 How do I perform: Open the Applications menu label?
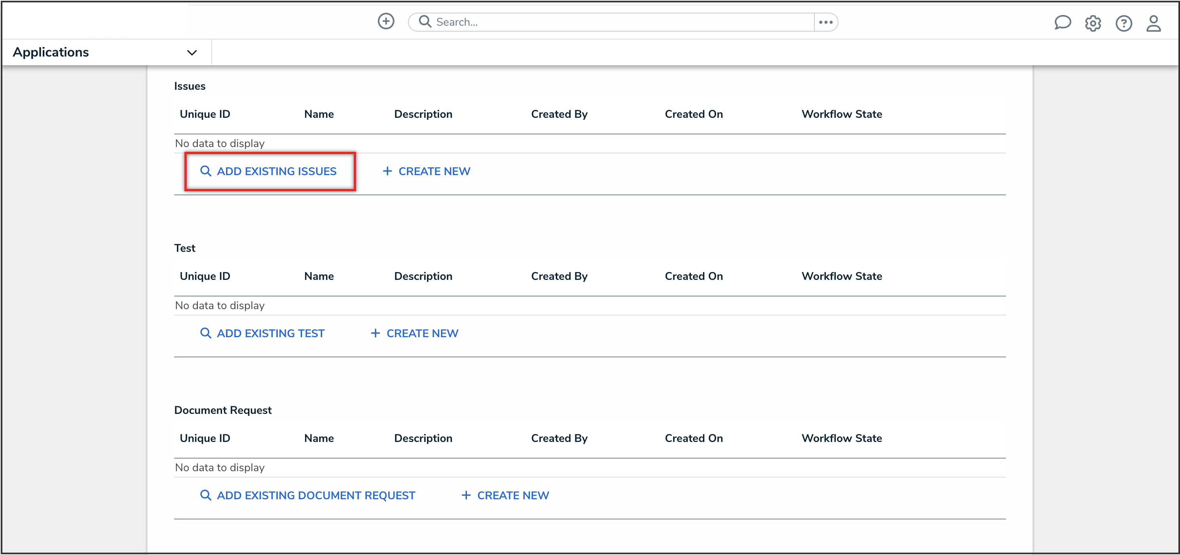(51, 52)
